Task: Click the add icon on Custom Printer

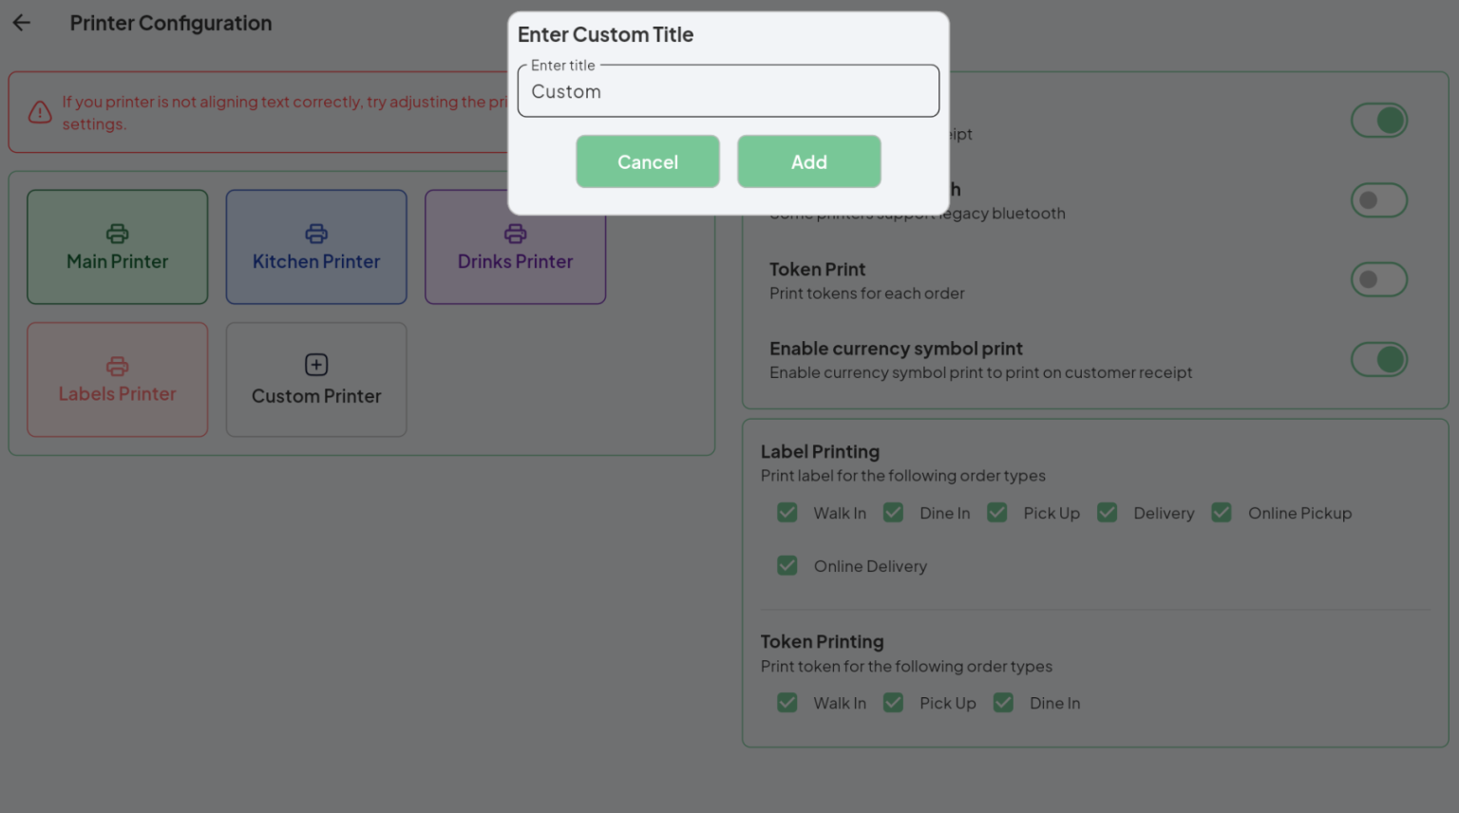Action: (315, 366)
